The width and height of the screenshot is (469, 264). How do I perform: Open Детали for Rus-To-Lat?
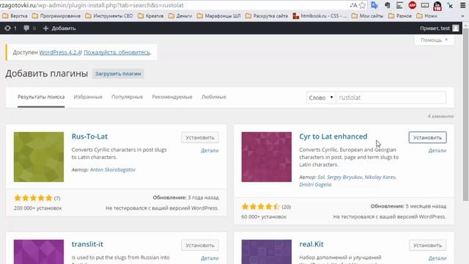(x=210, y=150)
